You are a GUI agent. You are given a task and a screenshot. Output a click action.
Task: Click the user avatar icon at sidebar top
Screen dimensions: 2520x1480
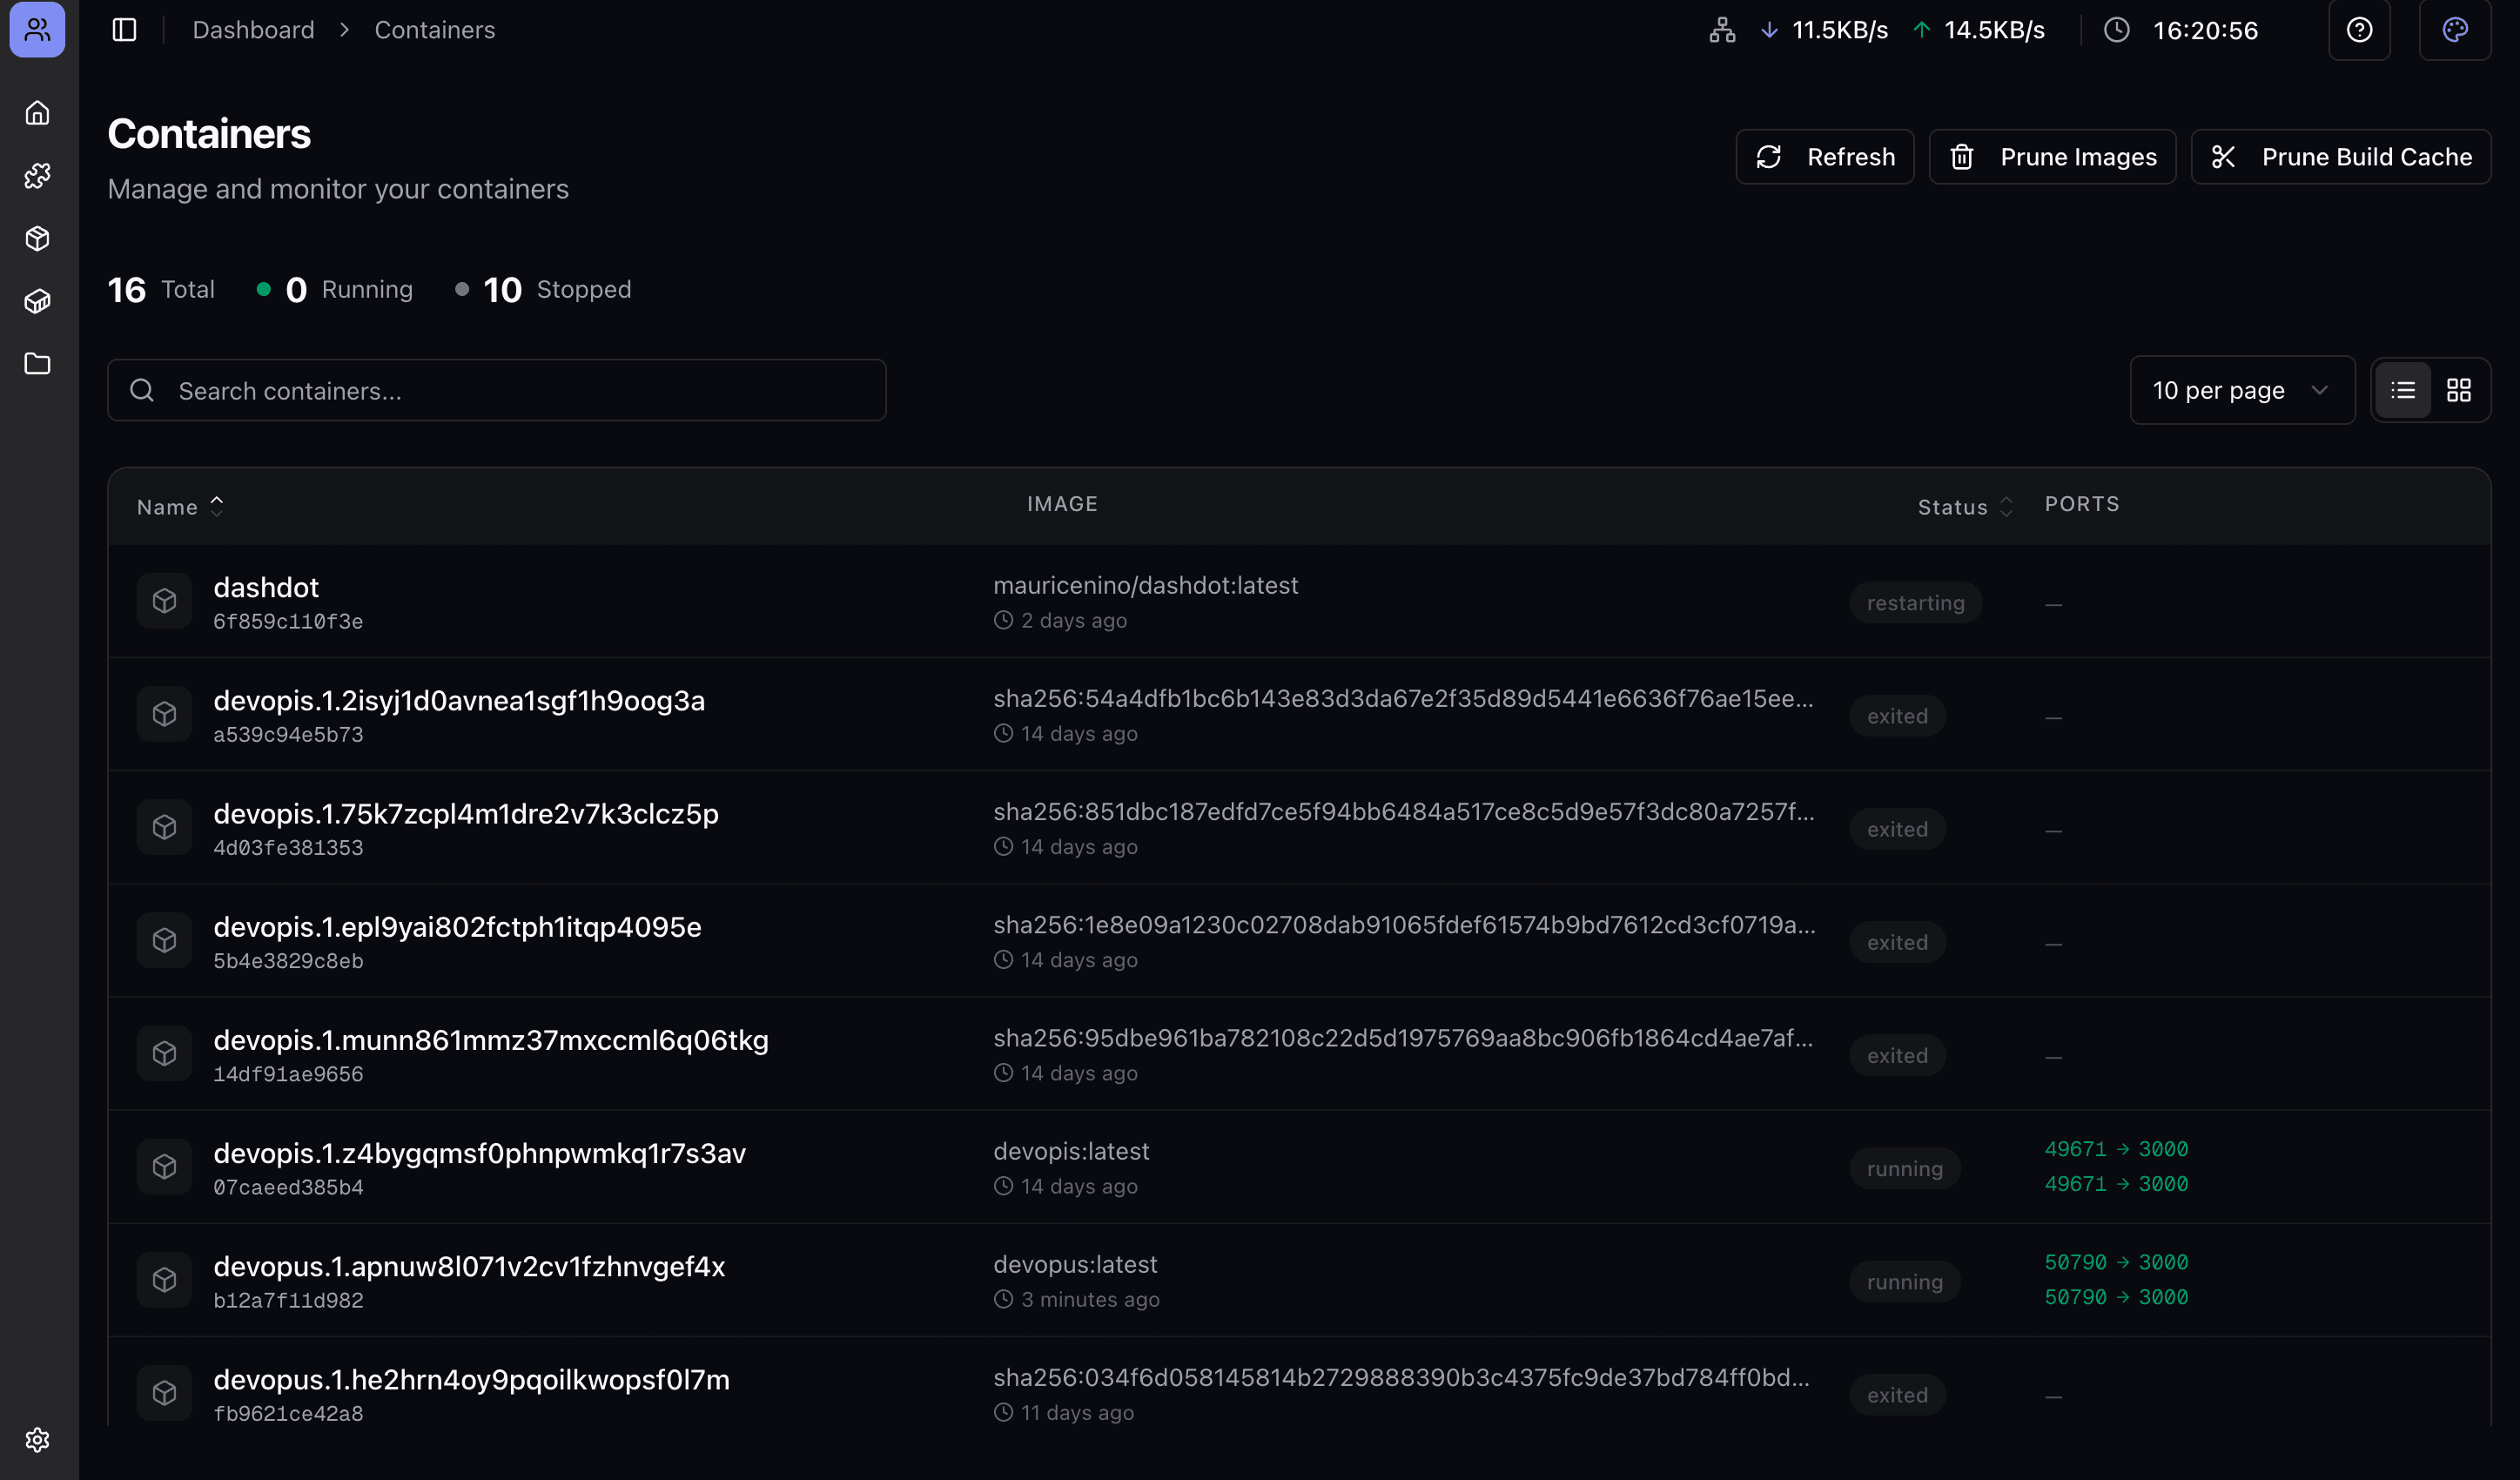[x=37, y=30]
